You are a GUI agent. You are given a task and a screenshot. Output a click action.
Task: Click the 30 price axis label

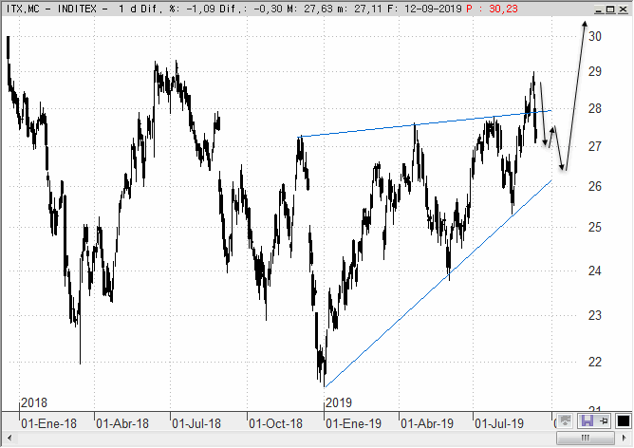coord(595,36)
